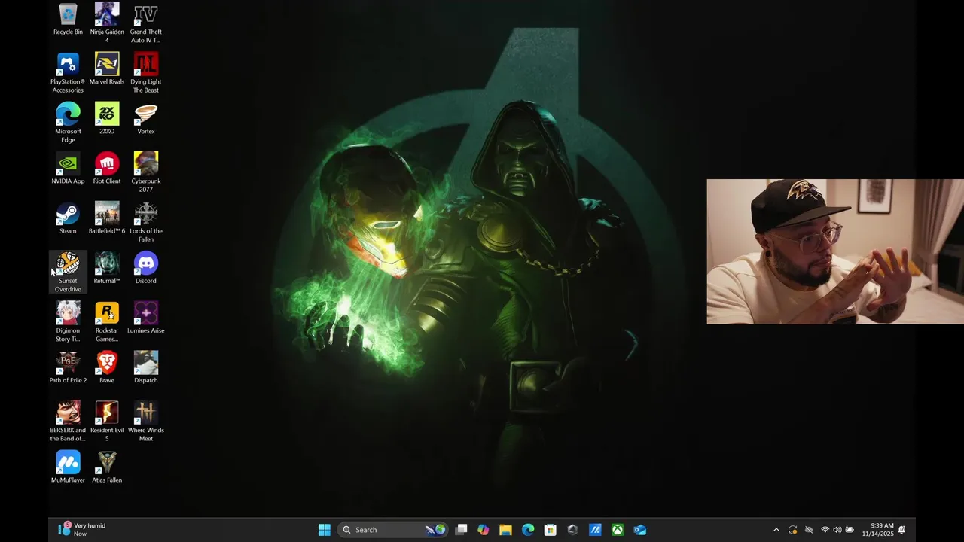Select the Path of Exile 2 icon

tap(68, 367)
